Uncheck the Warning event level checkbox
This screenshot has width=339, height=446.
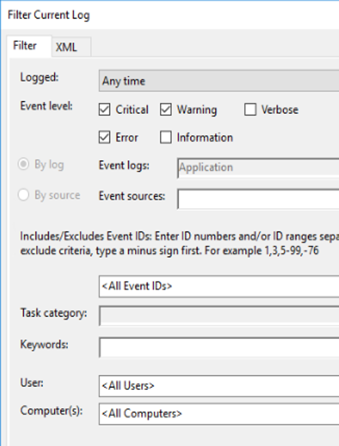pos(166,109)
